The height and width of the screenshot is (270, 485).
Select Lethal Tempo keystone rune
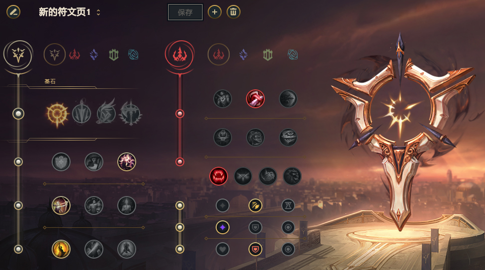coord(81,113)
